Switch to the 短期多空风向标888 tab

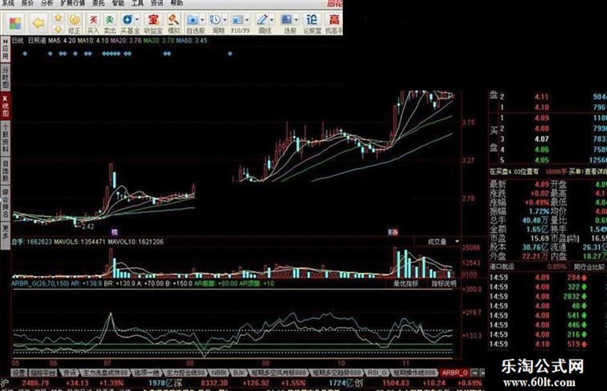[279, 372]
